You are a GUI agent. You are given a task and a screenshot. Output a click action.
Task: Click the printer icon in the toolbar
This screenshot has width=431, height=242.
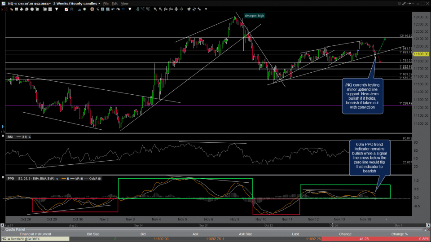(x=22, y=9)
